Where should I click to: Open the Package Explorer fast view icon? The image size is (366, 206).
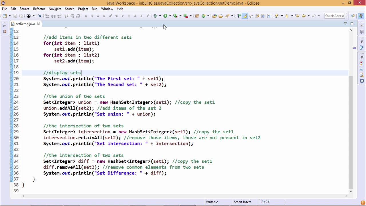click(5, 32)
